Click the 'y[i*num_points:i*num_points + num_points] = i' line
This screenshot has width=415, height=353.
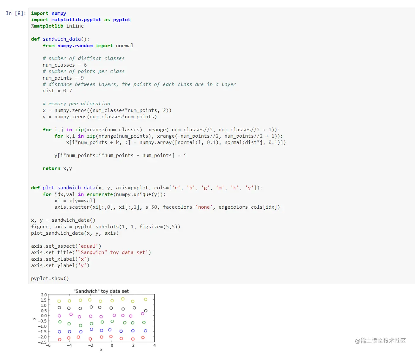(x=121, y=155)
